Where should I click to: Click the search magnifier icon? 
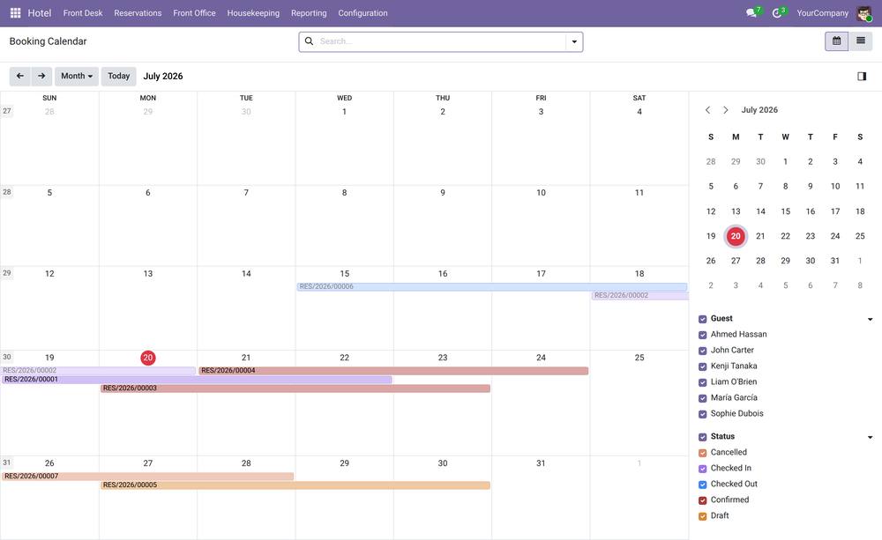[309, 41]
